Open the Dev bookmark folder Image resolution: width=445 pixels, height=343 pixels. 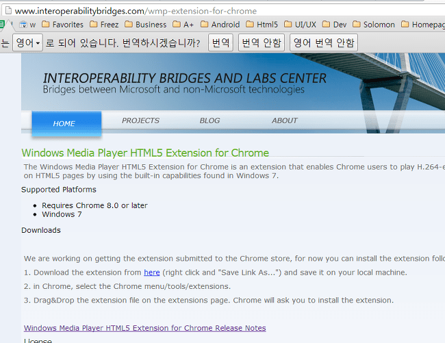334,25
